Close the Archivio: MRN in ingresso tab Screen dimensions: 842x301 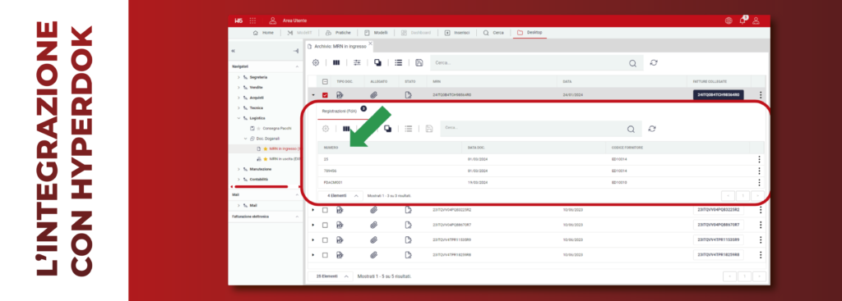(x=370, y=44)
